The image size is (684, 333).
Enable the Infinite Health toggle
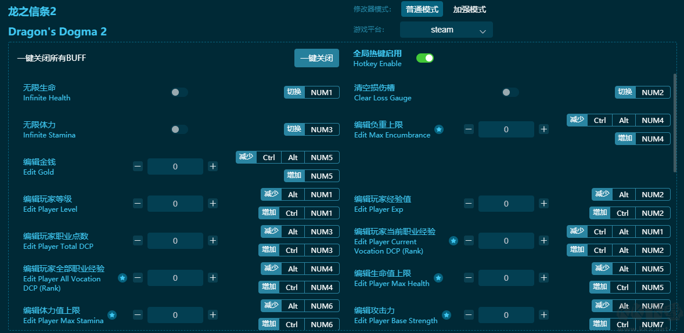pos(179,92)
